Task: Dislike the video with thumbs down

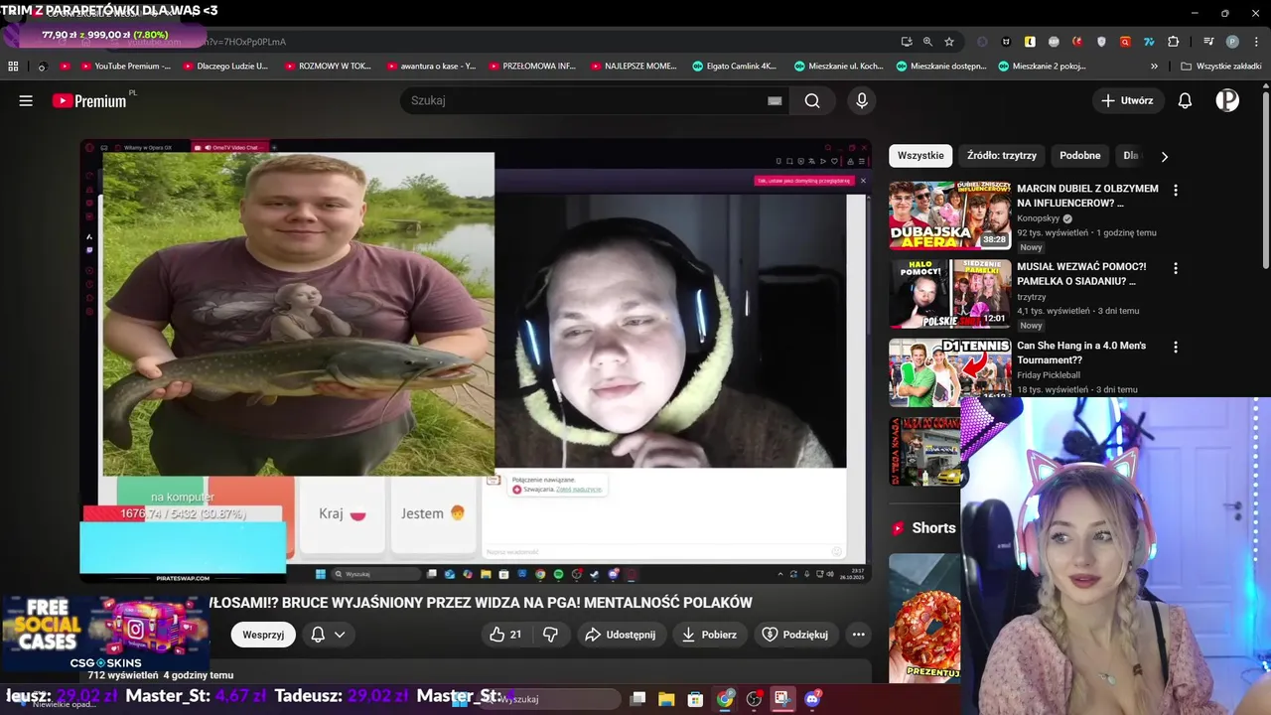Action: point(550,634)
